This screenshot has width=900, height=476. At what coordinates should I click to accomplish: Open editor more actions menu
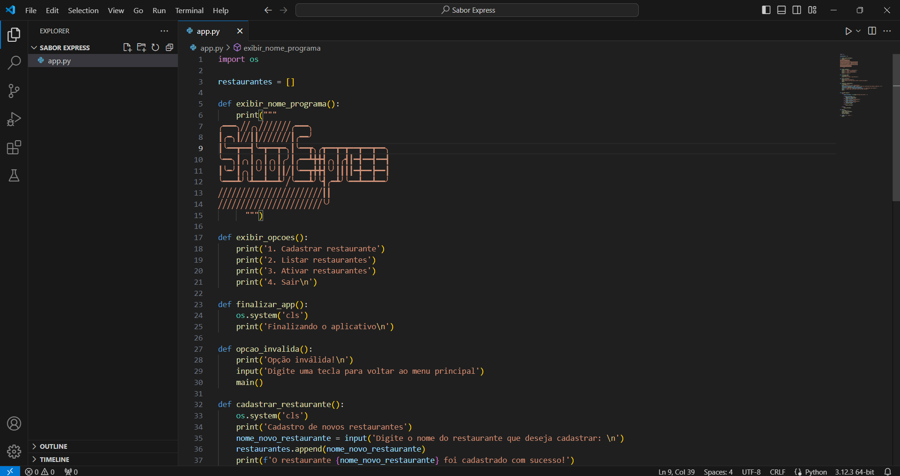click(x=887, y=31)
